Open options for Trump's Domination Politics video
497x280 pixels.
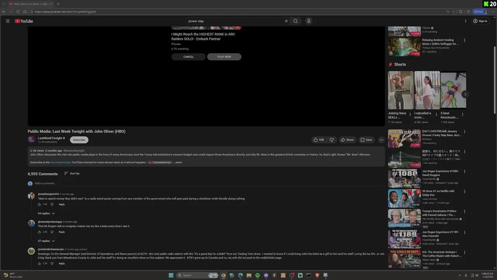(x=464, y=212)
